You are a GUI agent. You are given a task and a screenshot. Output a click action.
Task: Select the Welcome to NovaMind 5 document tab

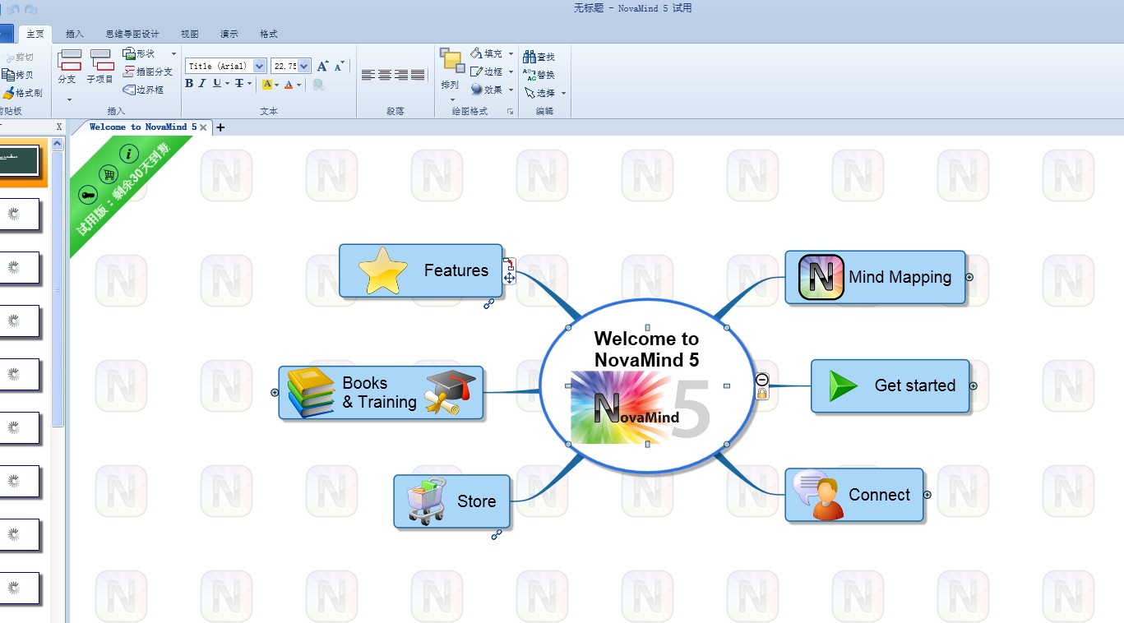click(x=142, y=127)
